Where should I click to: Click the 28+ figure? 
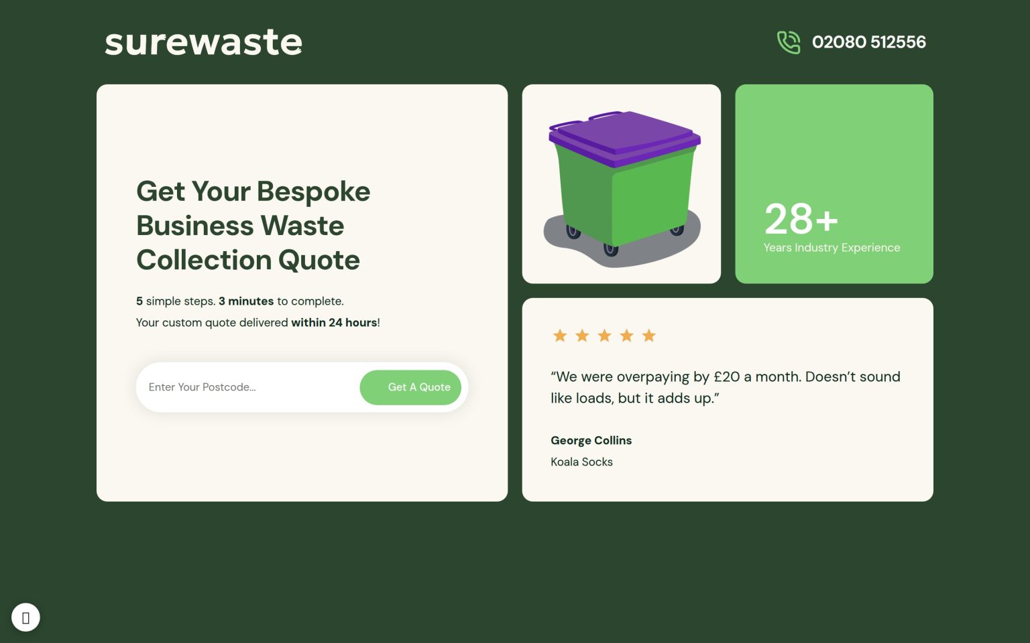[801, 218]
